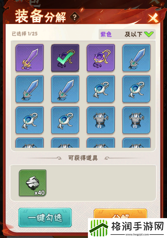Select third-column blue armor chestplate
The height and width of the screenshot is (238, 167).
point(101,120)
